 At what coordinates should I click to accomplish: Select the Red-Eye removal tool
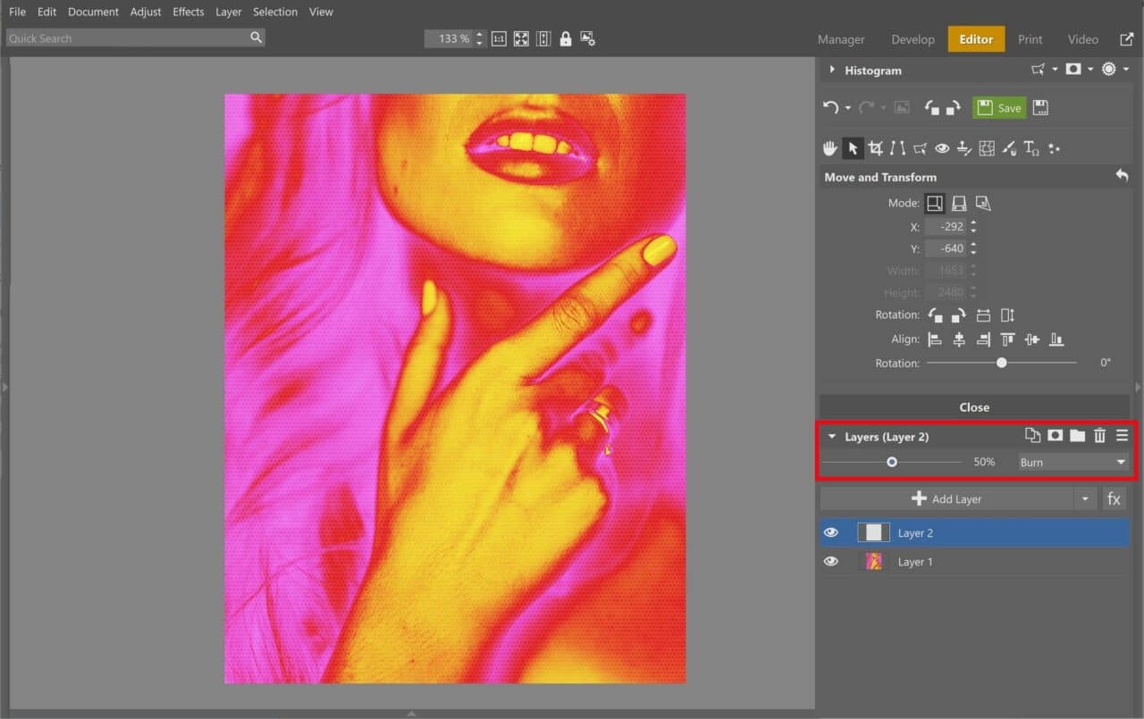click(x=942, y=148)
